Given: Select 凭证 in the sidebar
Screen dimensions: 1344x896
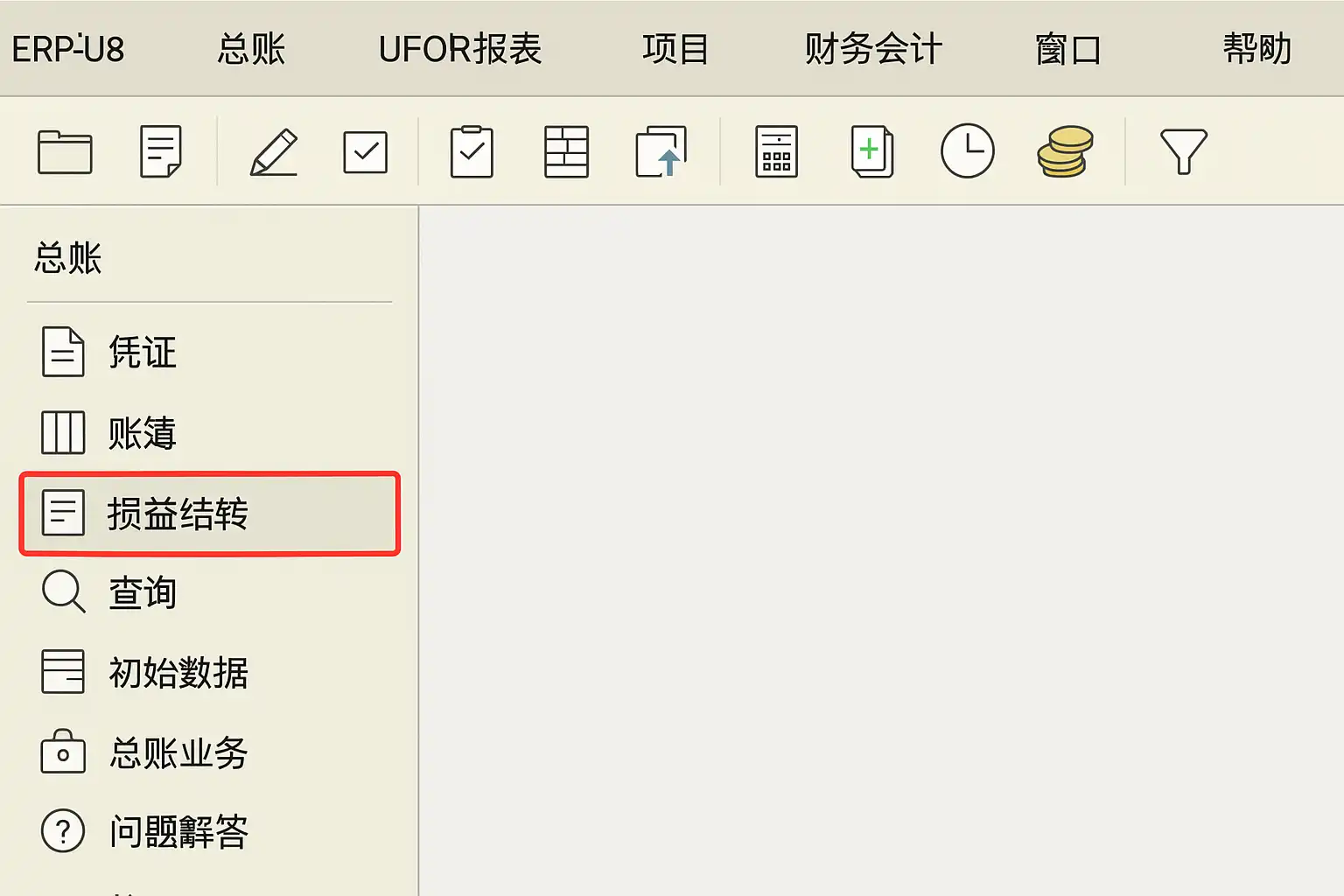Looking at the screenshot, I should click(x=143, y=353).
